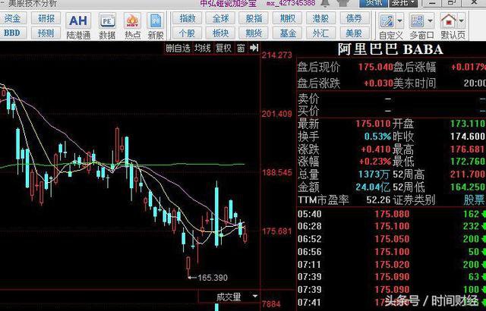Select the 05:40 trade row
Viewport: 486px width, 311px height.
point(391,214)
